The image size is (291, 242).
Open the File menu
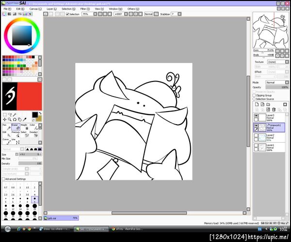[x=7, y=9]
